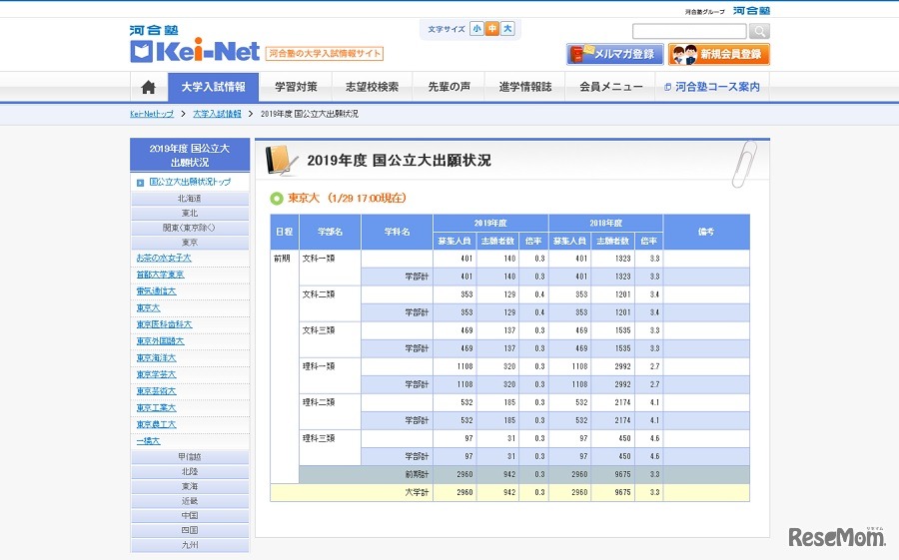Image resolution: width=899 pixels, height=560 pixels.
Task: Open the 学習対策 tab
Action: coord(296,87)
